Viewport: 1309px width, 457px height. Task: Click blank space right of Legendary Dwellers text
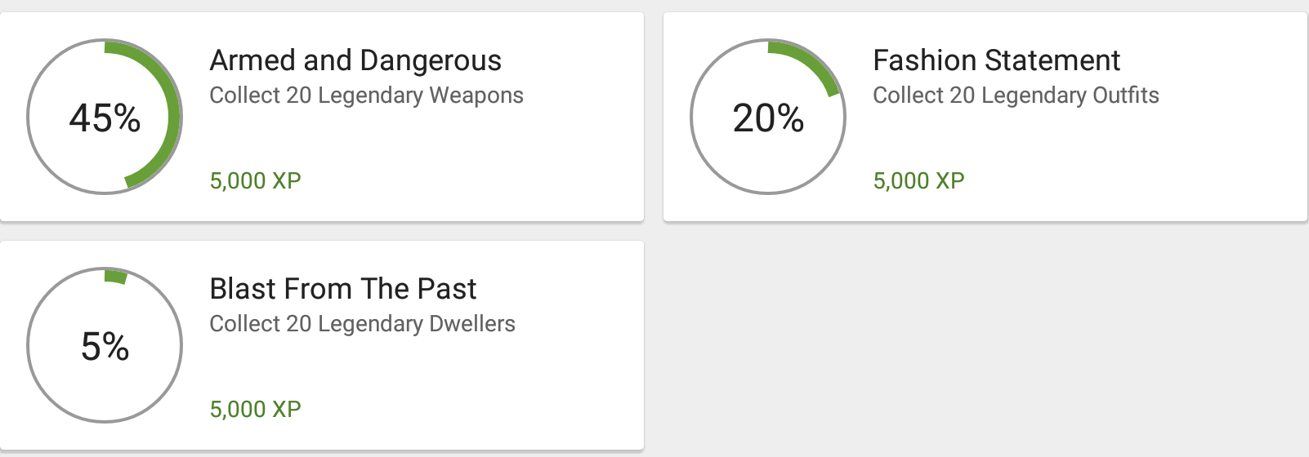580,324
